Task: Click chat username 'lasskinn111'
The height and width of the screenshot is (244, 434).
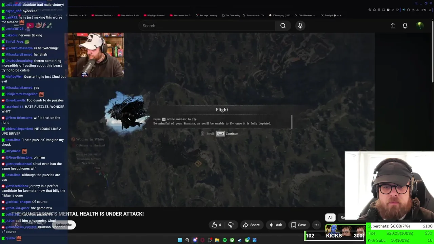Action: (x=14, y=107)
